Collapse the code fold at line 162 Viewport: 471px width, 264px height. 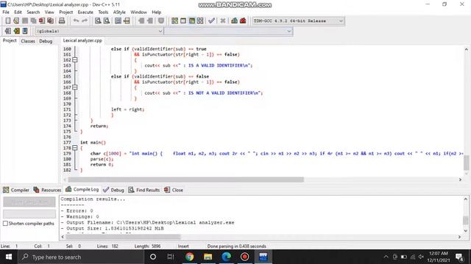tap(75, 60)
